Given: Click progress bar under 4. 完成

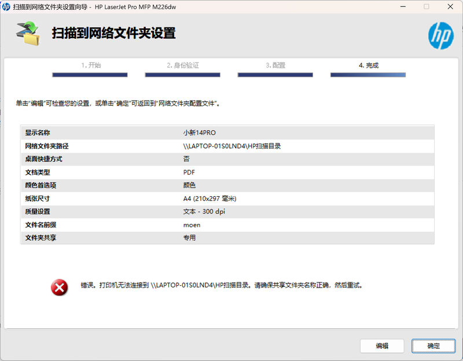Looking at the screenshot, I should (368, 75).
